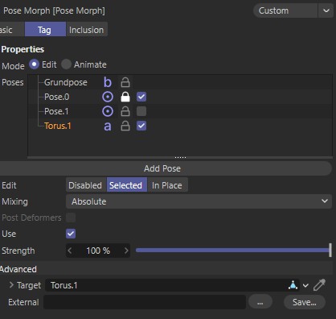Click the eyedropper picker beside Target field
This screenshot has width=336, height=319.
319,285
